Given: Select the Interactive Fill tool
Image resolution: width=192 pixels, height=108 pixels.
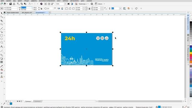Looking at the screenshot, I should pyautogui.click(x=1, y=70).
